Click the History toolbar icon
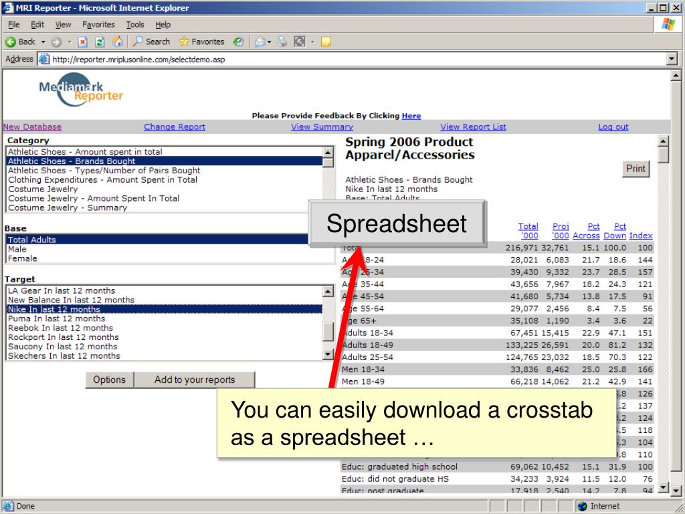This screenshot has width=685, height=514. click(x=238, y=42)
